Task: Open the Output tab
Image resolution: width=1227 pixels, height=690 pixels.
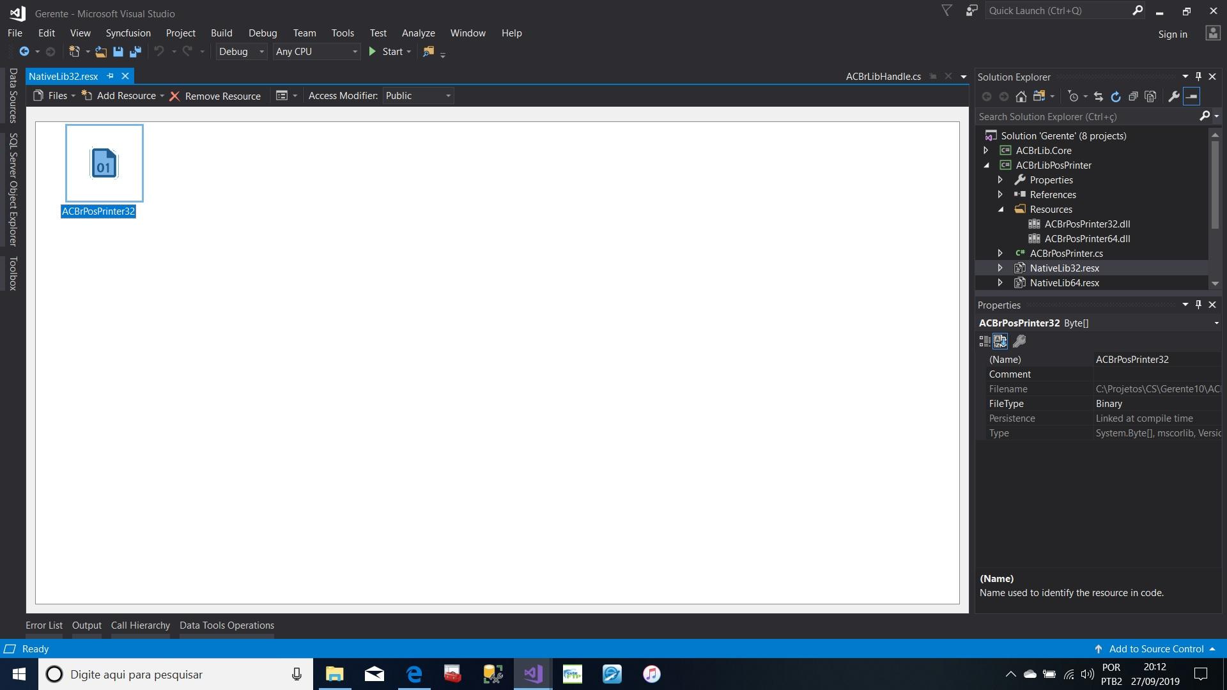Action: [87, 625]
